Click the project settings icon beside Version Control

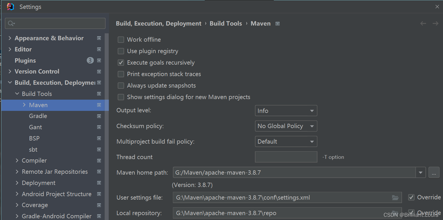(x=99, y=72)
